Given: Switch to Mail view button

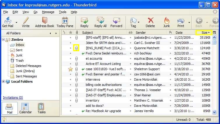Looking at the screenshot, I should click(x=10, y=108).
